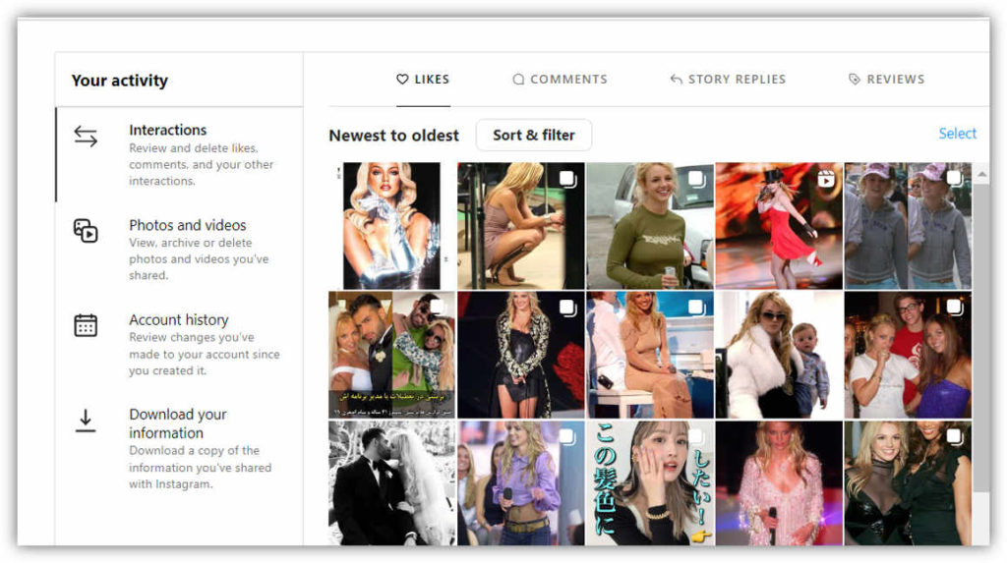Switch to the Story Replies tab
Viewport: 1007px width, 563px height.
click(x=736, y=80)
